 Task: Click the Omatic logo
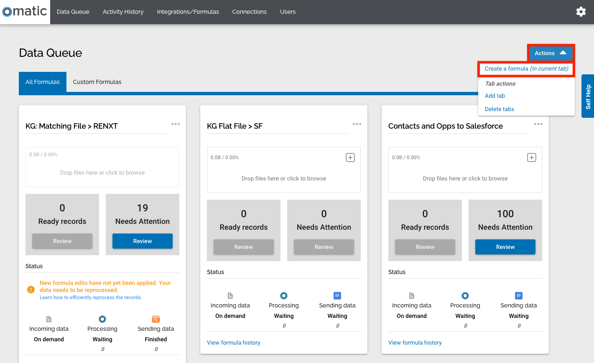(x=25, y=11)
